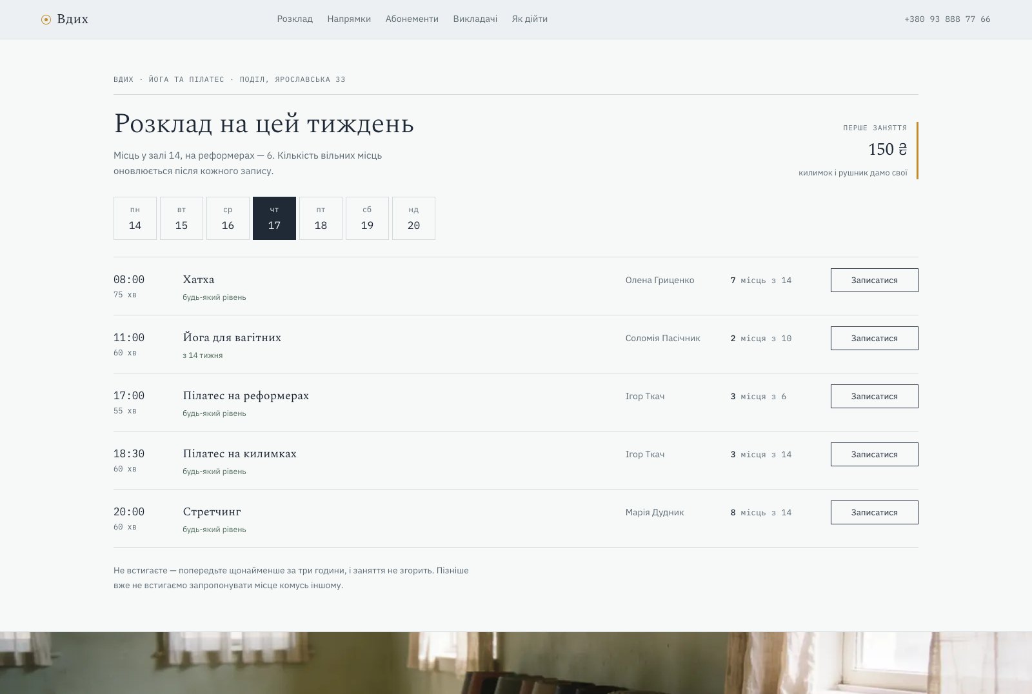Click the Вдих logo circle icon
The height and width of the screenshot is (694, 1032).
point(46,19)
